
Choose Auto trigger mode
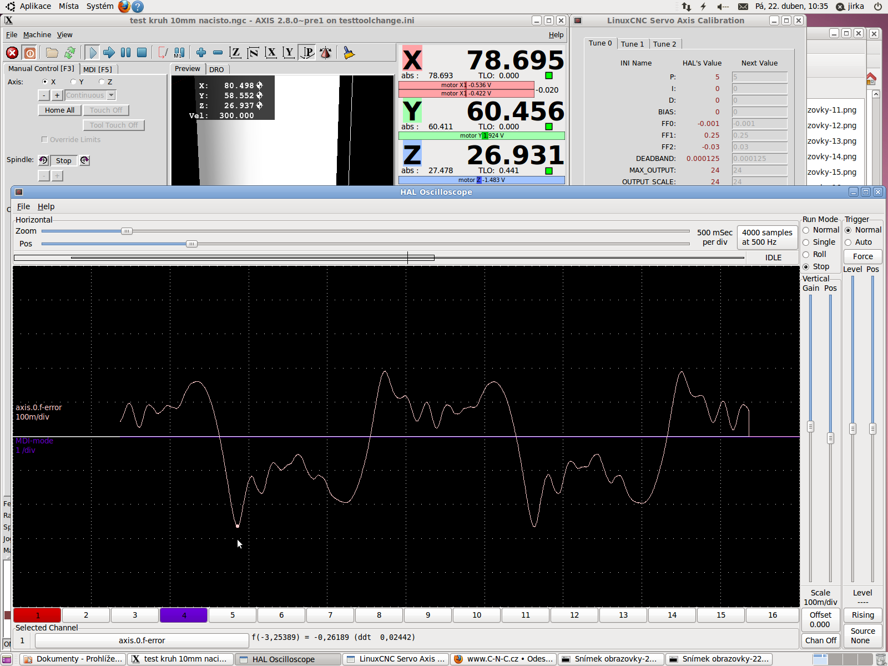coord(848,243)
